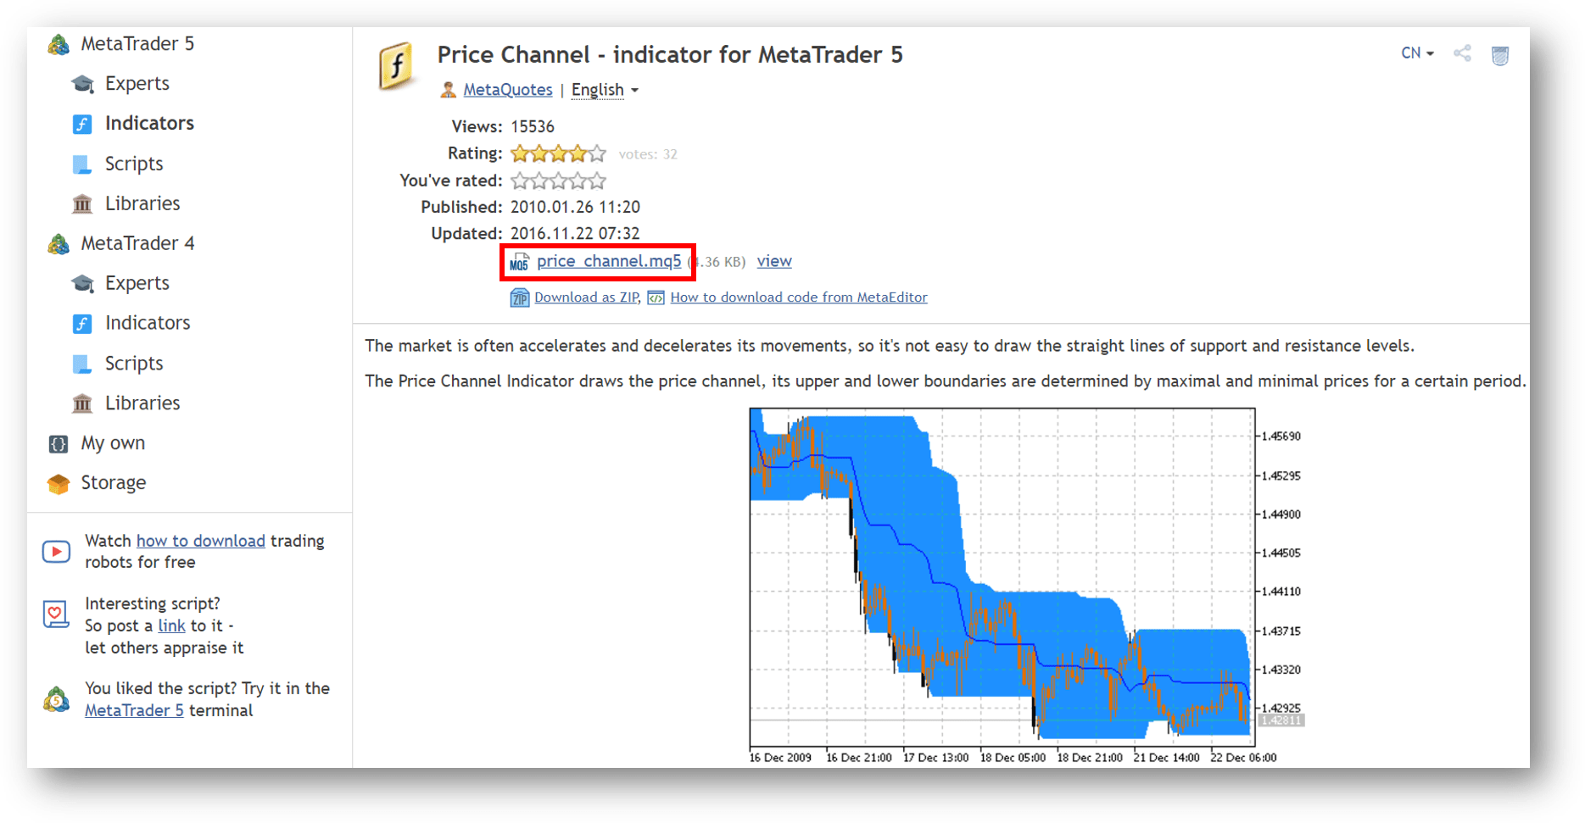1585x823 pixels.
Task: Click the MetaTrader 5 section icon
Action: click(59, 44)
